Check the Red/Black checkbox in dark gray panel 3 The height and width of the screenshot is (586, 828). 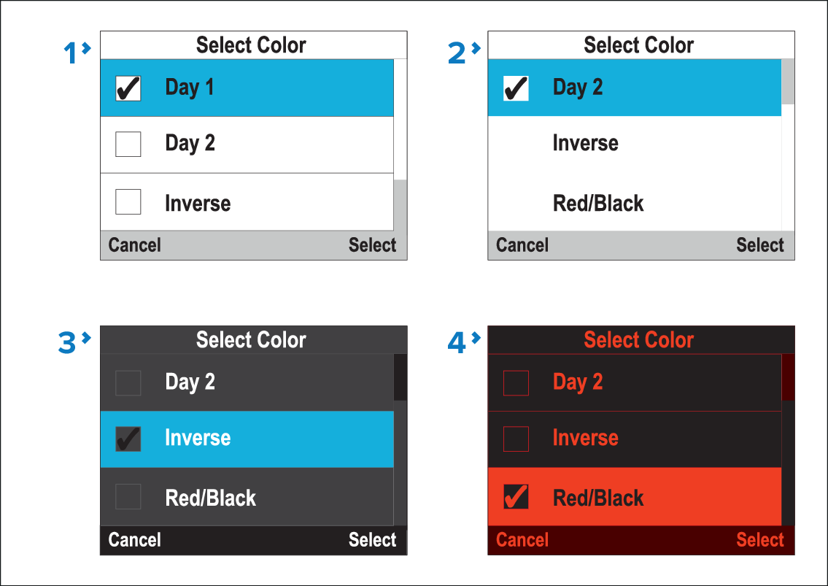(x=128, y=496)
